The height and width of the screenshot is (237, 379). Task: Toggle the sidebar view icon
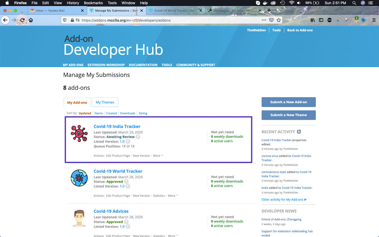point(321,20)
